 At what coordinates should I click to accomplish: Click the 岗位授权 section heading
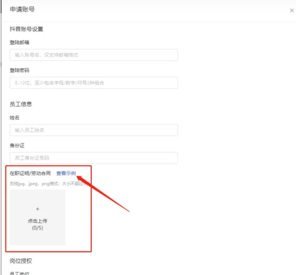21,261
